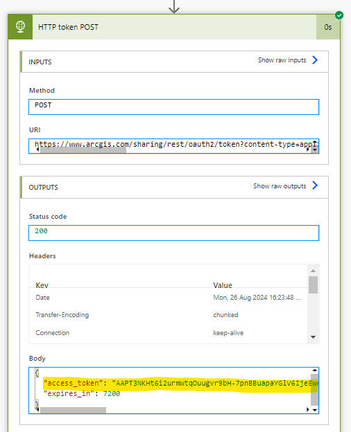Image resolution: width=351 pixels, height=432 pixels.
Task: Click the Method field containing POST
Action: pyautogui.click(x=173, y=107)
